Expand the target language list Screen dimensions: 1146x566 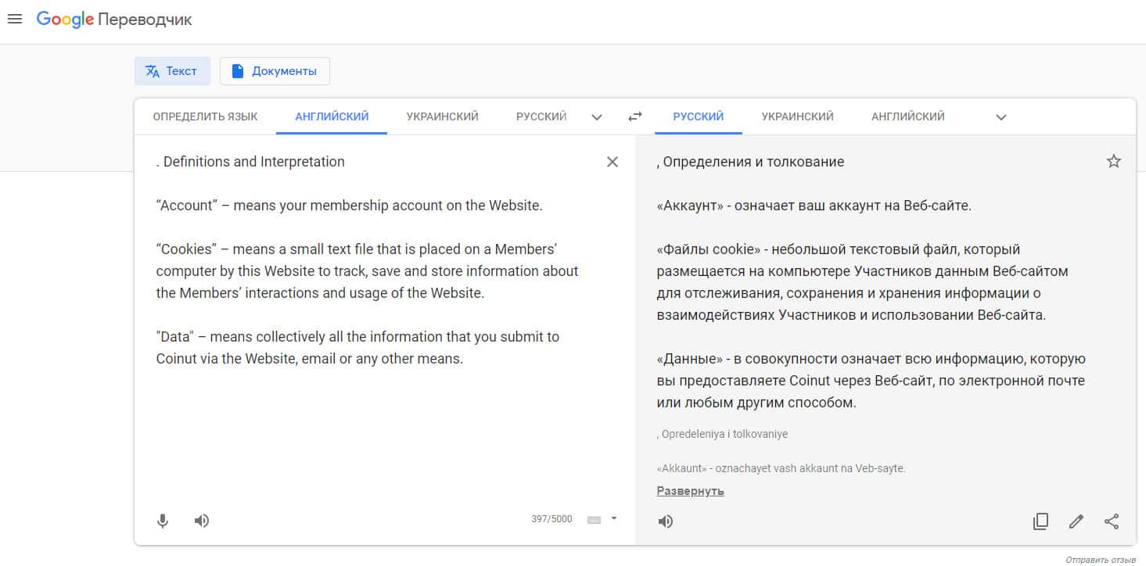tap(1001, 117)
